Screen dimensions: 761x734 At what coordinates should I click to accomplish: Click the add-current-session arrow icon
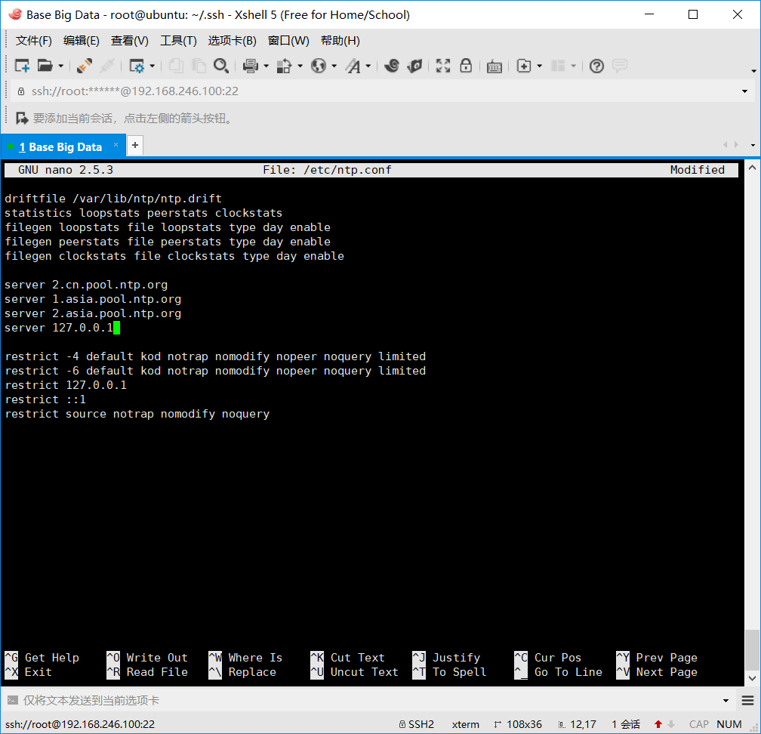22,118
